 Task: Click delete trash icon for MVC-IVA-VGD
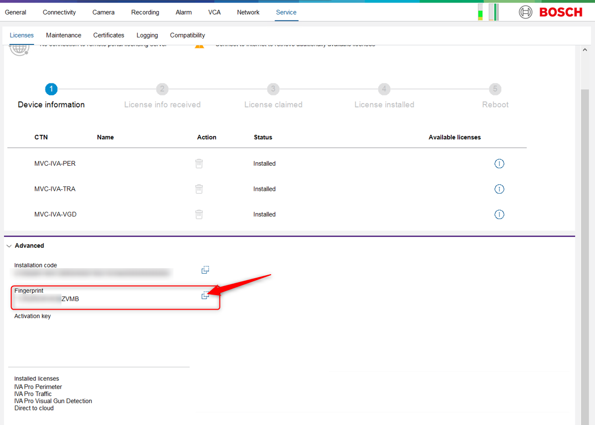click(x=199, y=214)
